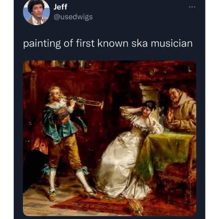Click the tiled floor in the painting

pos(40,204)
